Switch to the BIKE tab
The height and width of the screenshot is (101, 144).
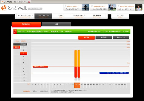[x=56, y=24]
